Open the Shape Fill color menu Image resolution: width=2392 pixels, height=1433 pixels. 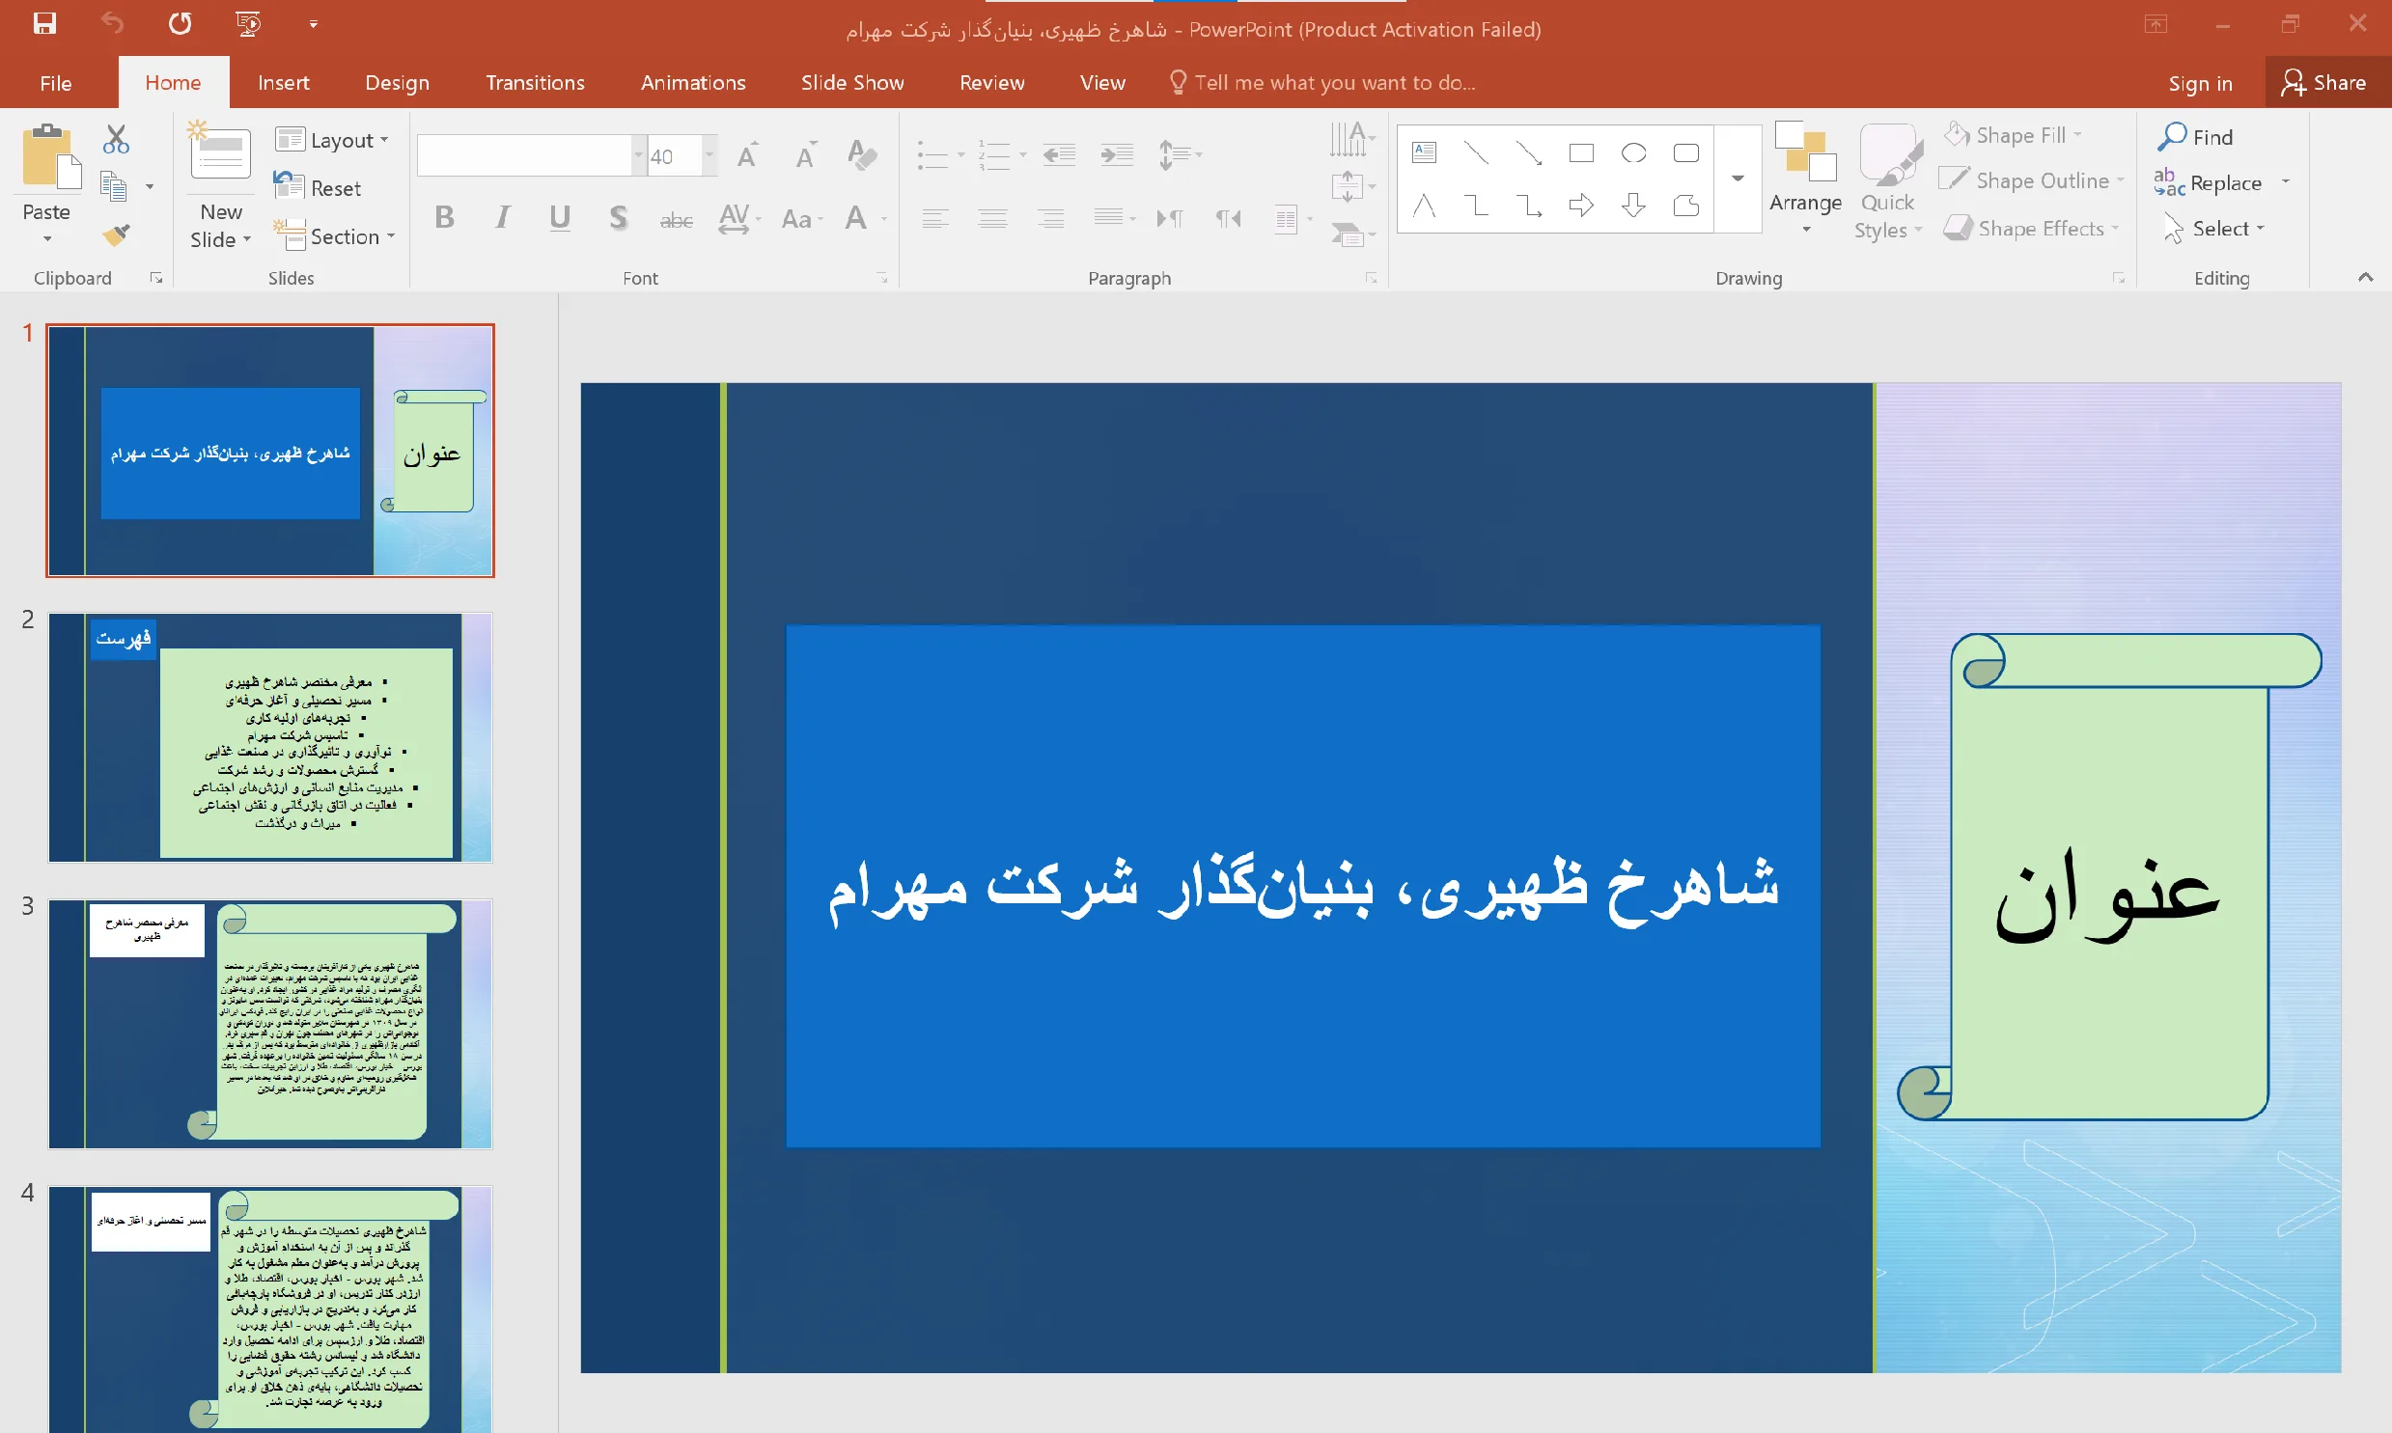coord(2013,135)
